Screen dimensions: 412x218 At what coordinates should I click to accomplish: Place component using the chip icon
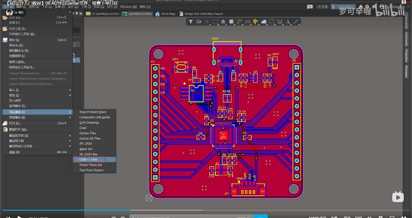coord(231,22)
